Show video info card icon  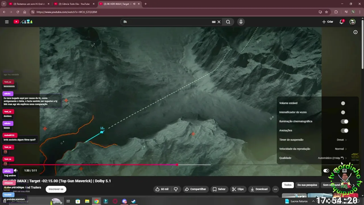point(355,32)
